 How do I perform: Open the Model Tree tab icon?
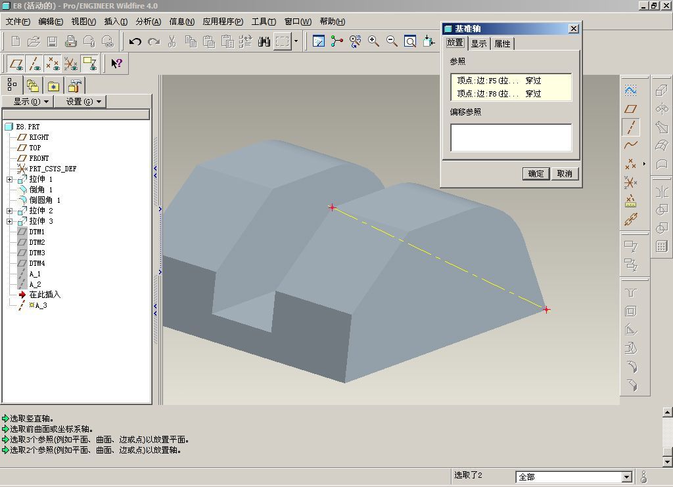point(12,85)
